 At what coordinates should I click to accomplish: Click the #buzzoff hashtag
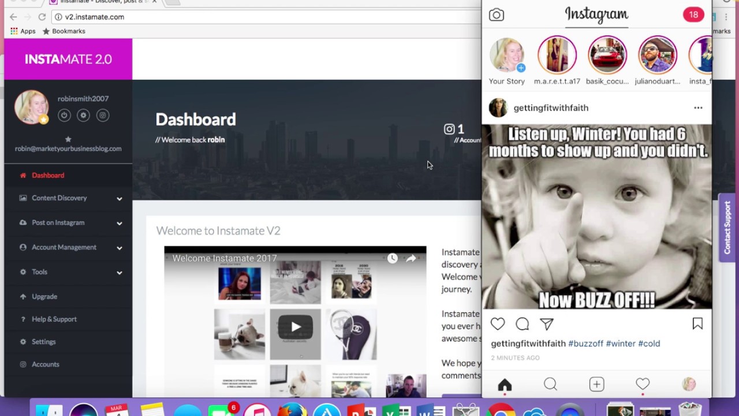pos(585,343)
